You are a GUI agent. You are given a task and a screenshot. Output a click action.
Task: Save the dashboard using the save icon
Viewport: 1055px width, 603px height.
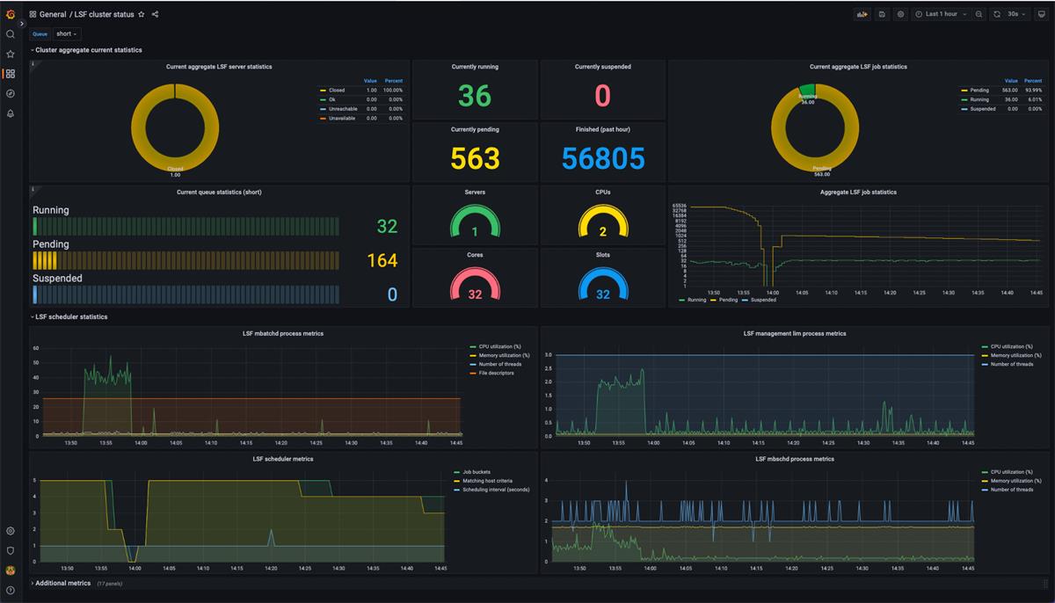[880, 14]
